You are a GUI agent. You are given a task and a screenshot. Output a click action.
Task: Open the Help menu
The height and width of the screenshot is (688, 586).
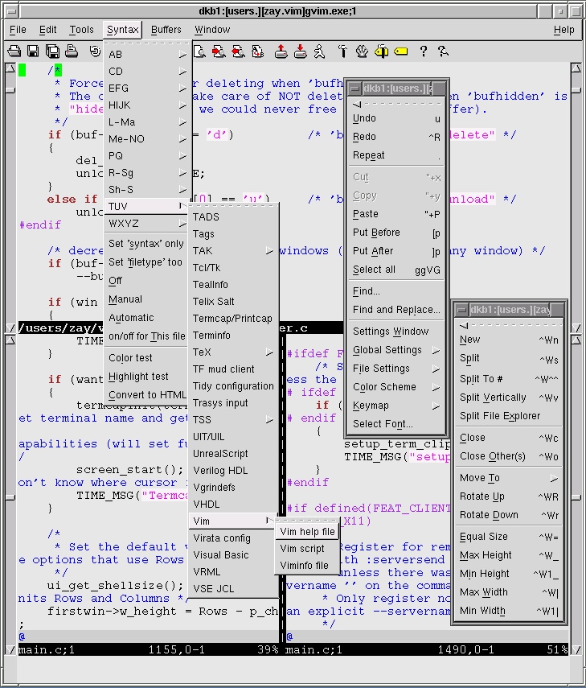click(563, 30)
